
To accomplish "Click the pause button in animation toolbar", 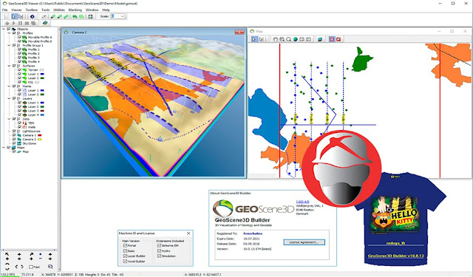I will 20,23.
